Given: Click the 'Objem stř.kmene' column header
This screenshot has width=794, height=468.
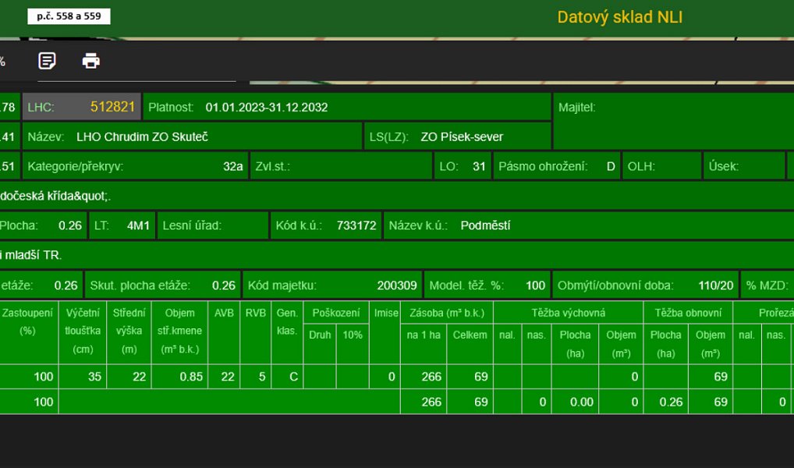Looking at the screenshot, I should [179, 331].
